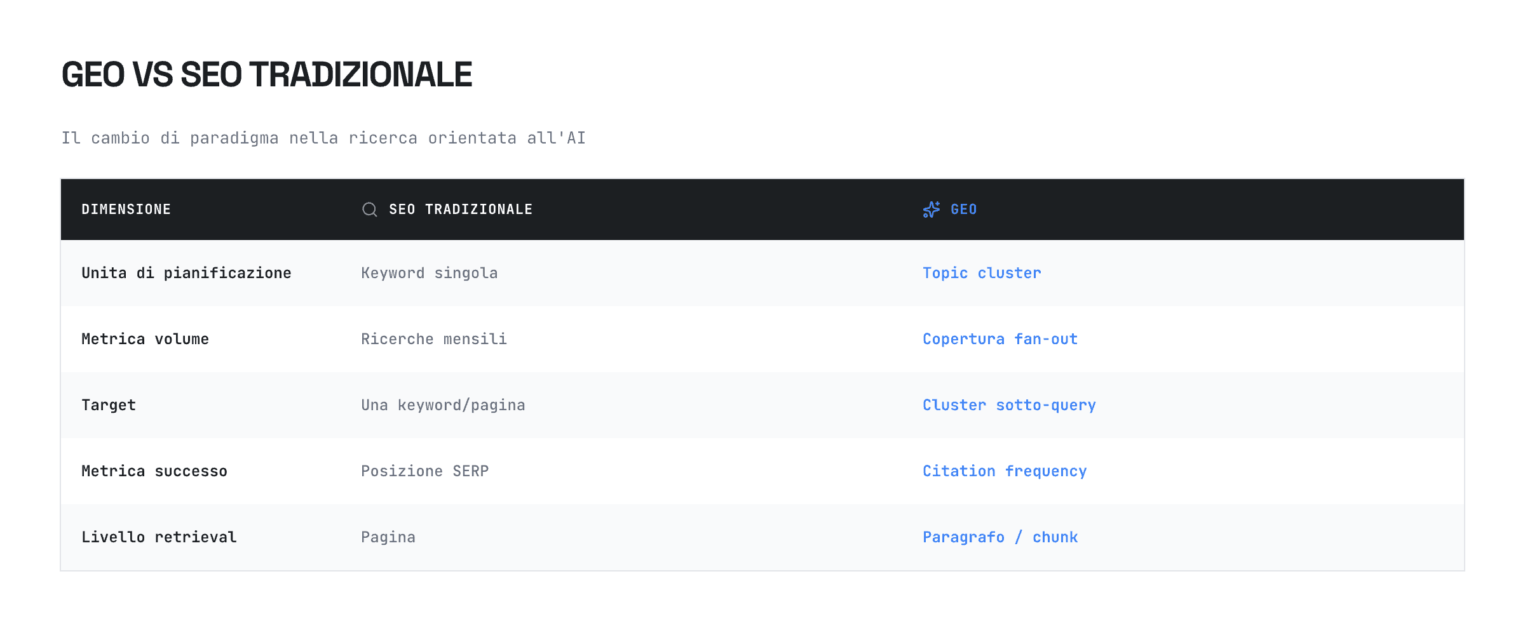Click the Keyword singola cell
The image size is (1525, 635).
430,272
